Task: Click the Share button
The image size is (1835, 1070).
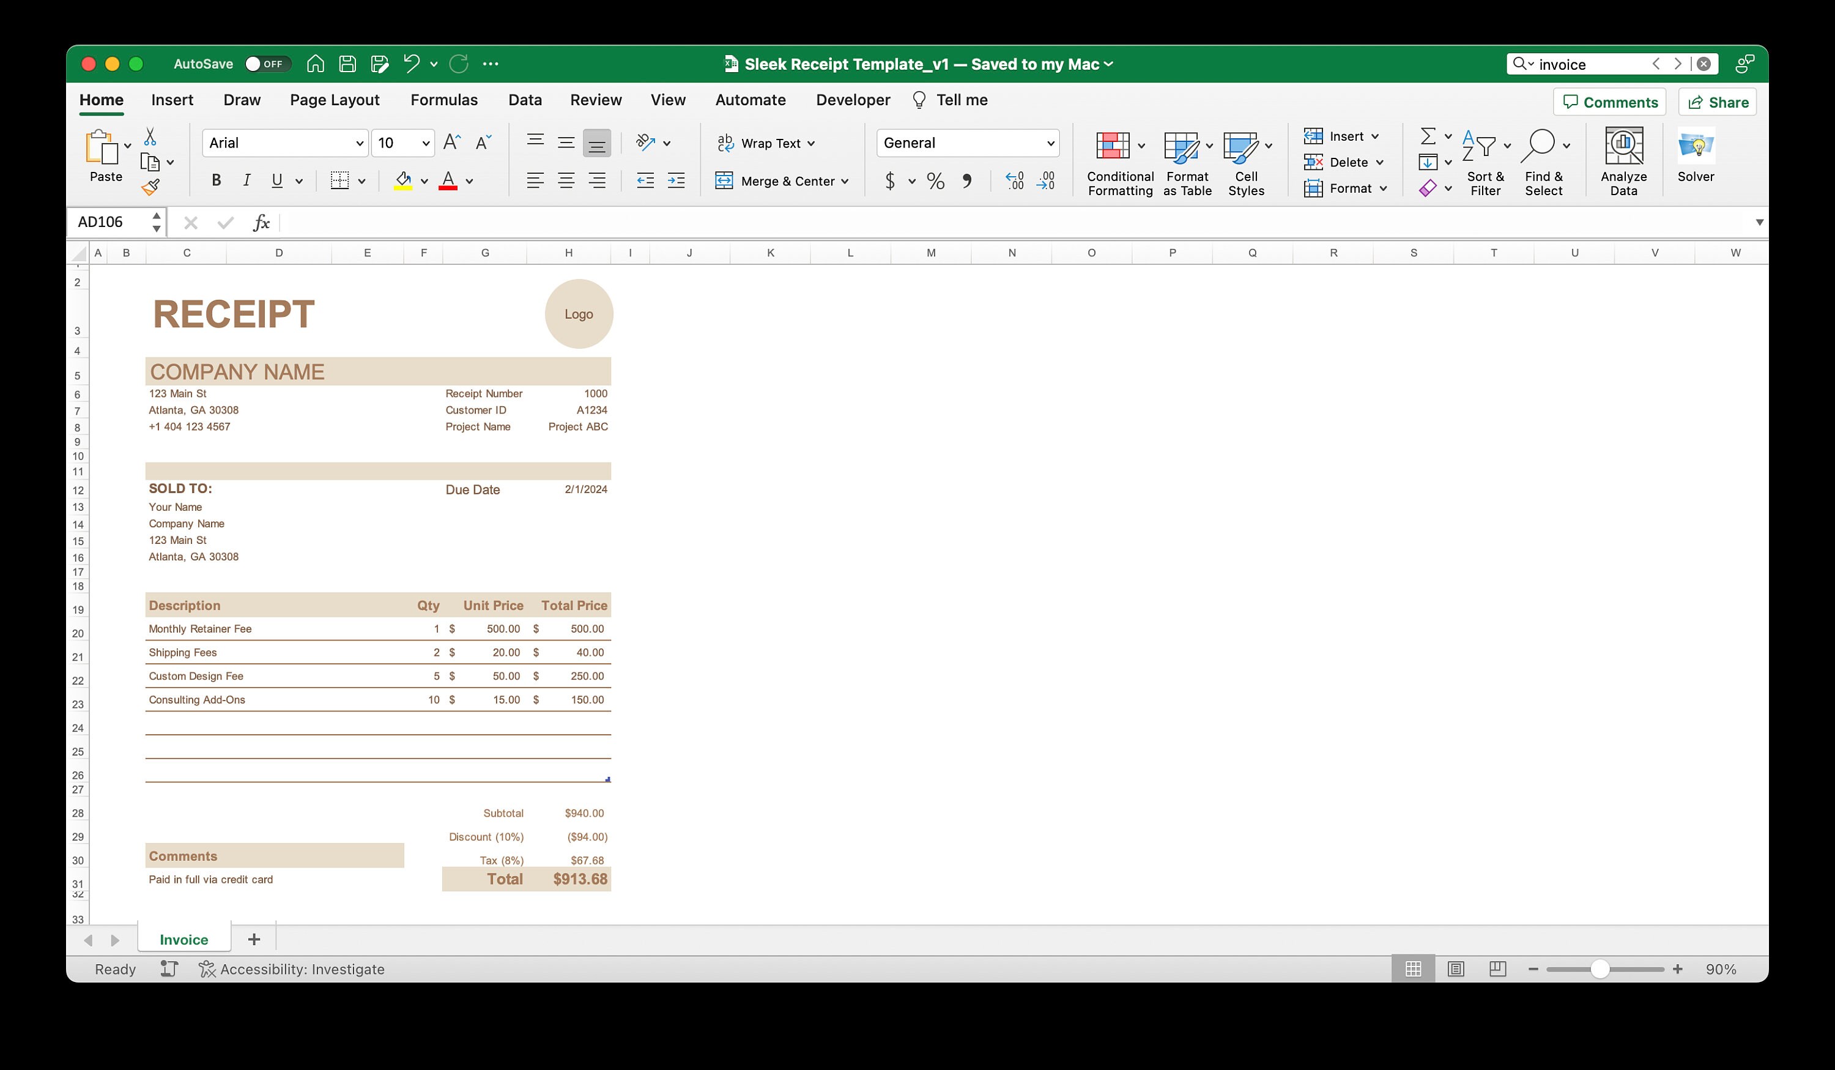Action: (x=1717, y=102)
